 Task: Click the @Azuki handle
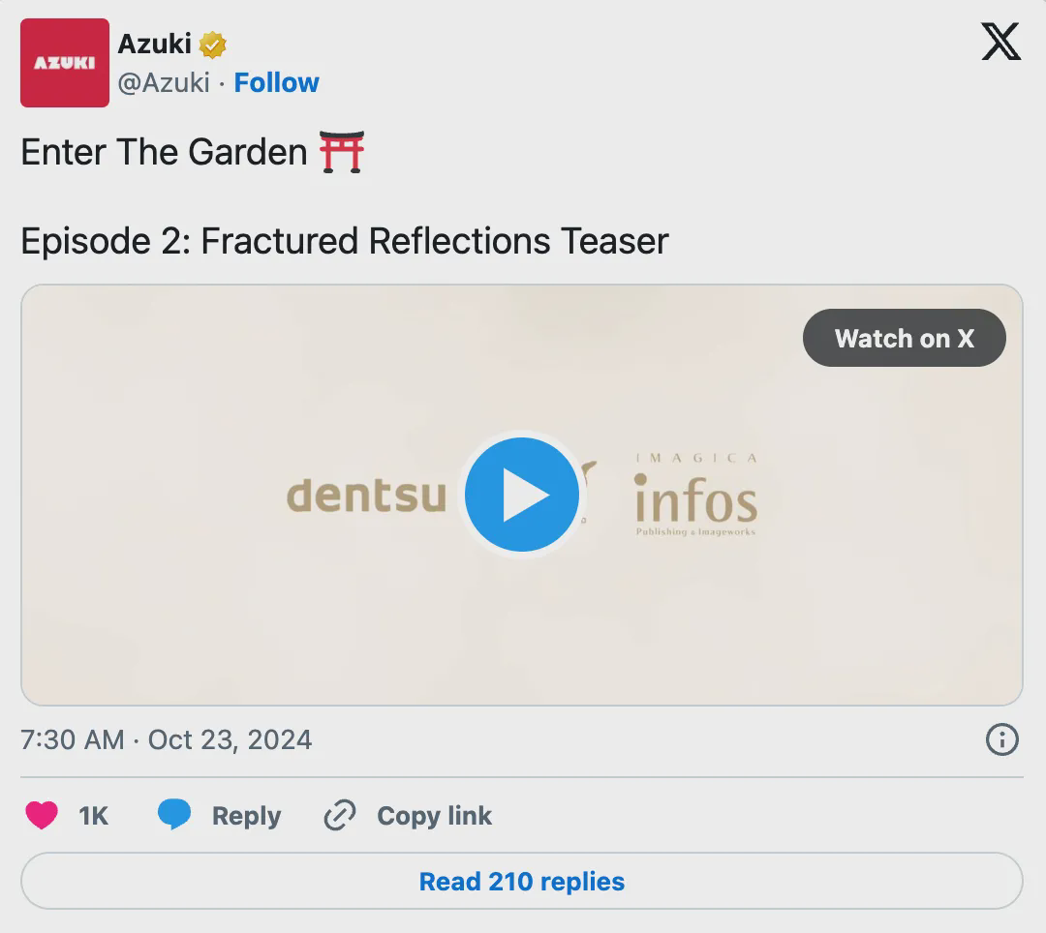pos(164,83)
